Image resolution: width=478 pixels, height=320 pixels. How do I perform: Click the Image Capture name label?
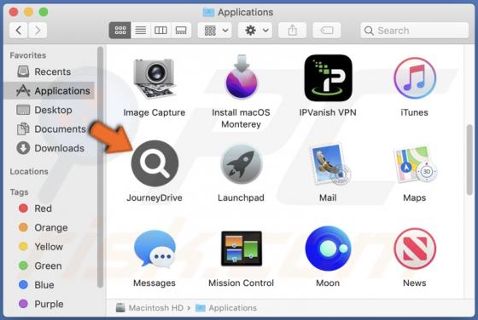point(154,112)
